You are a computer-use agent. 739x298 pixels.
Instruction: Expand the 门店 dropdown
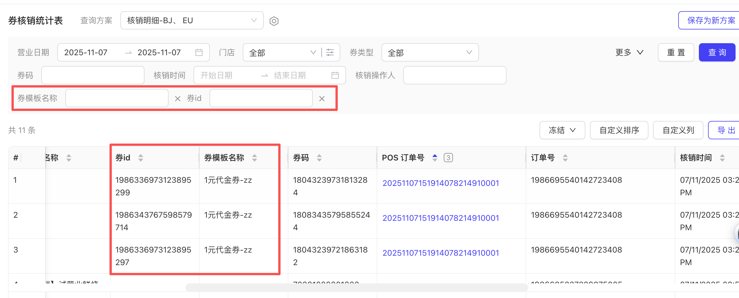(282, 52)
